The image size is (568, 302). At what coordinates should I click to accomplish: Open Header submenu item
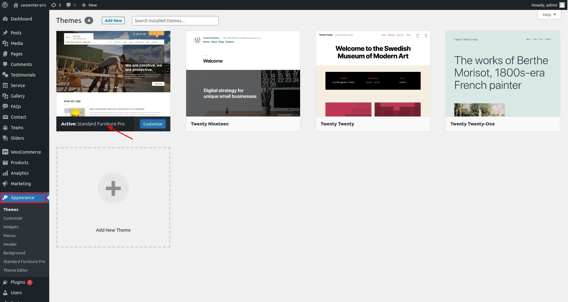click(10, 244)
